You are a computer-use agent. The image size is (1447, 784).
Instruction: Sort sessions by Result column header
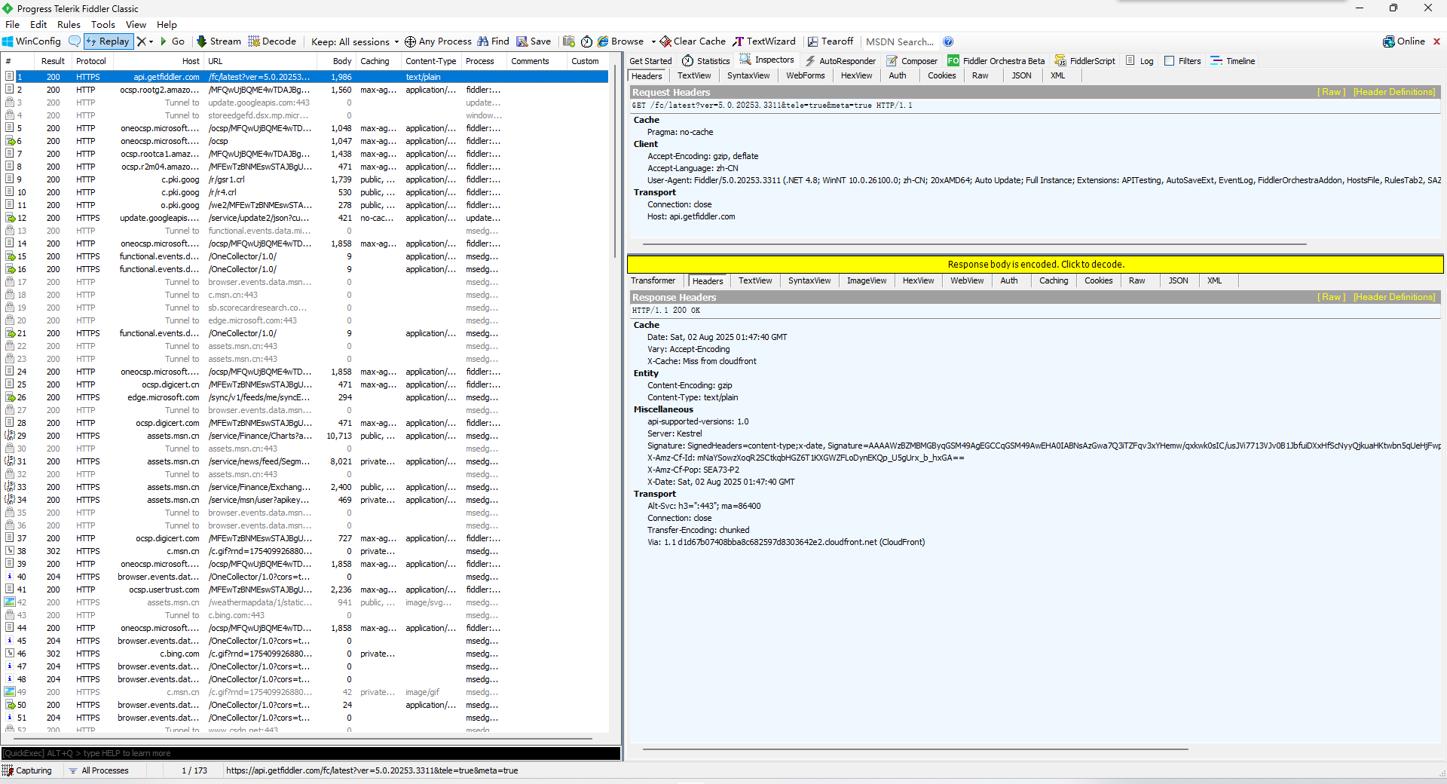click(x=53, y=61)
